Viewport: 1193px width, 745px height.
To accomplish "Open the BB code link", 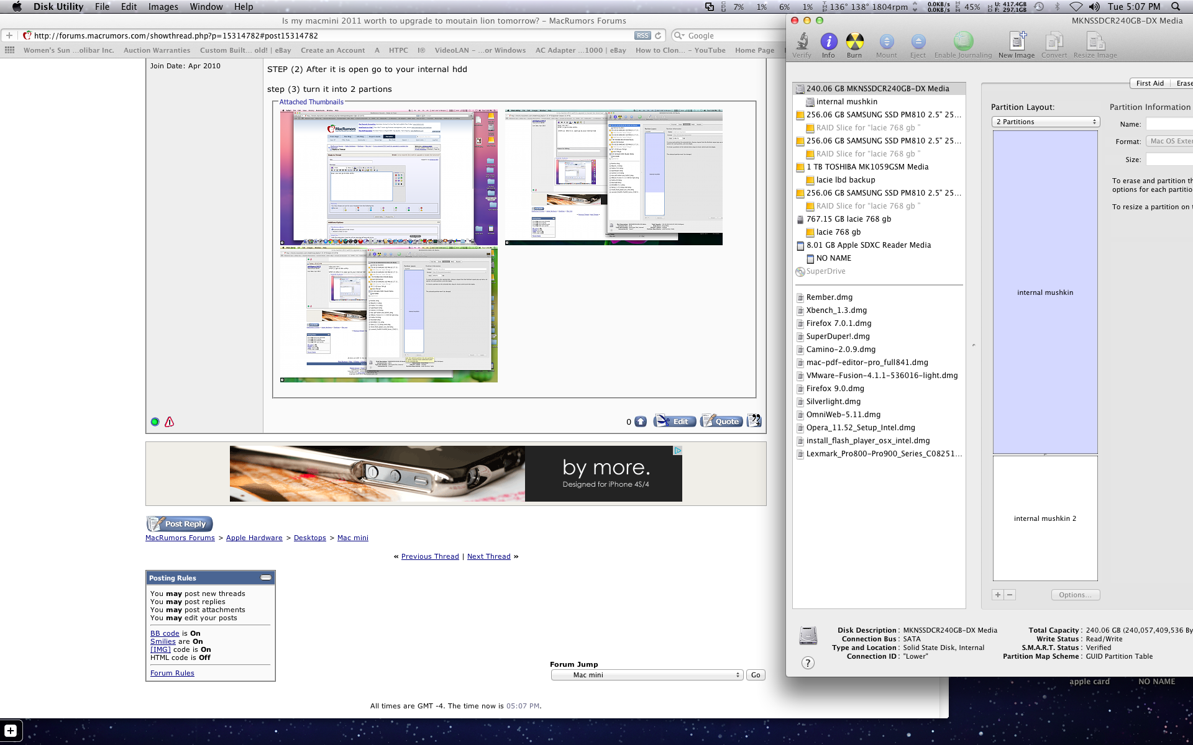I will [165, 633].
